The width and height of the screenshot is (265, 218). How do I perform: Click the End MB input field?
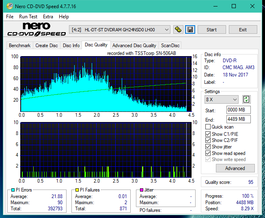pos(238,119)
